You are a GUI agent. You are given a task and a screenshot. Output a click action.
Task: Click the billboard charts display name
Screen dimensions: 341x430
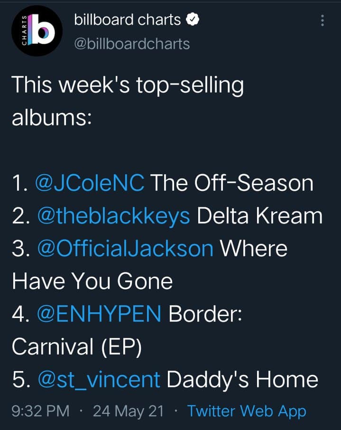(128, 20)
